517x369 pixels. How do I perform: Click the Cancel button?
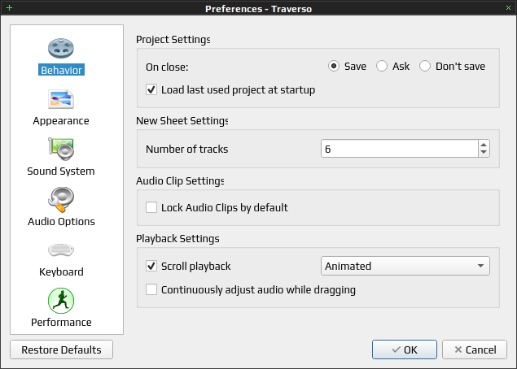475,349
